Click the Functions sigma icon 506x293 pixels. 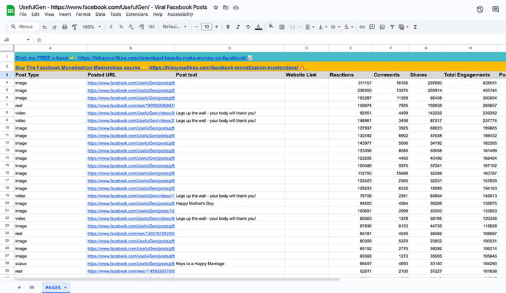[x=415, y=27]
